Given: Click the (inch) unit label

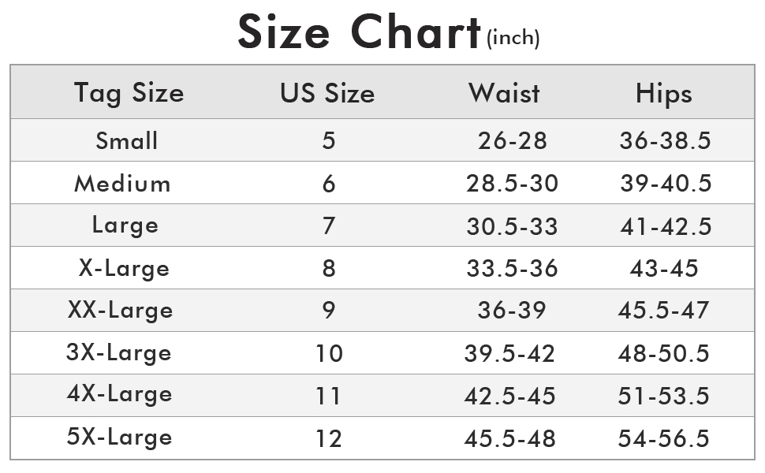Looking at the screenshot, I should point(513,39).
